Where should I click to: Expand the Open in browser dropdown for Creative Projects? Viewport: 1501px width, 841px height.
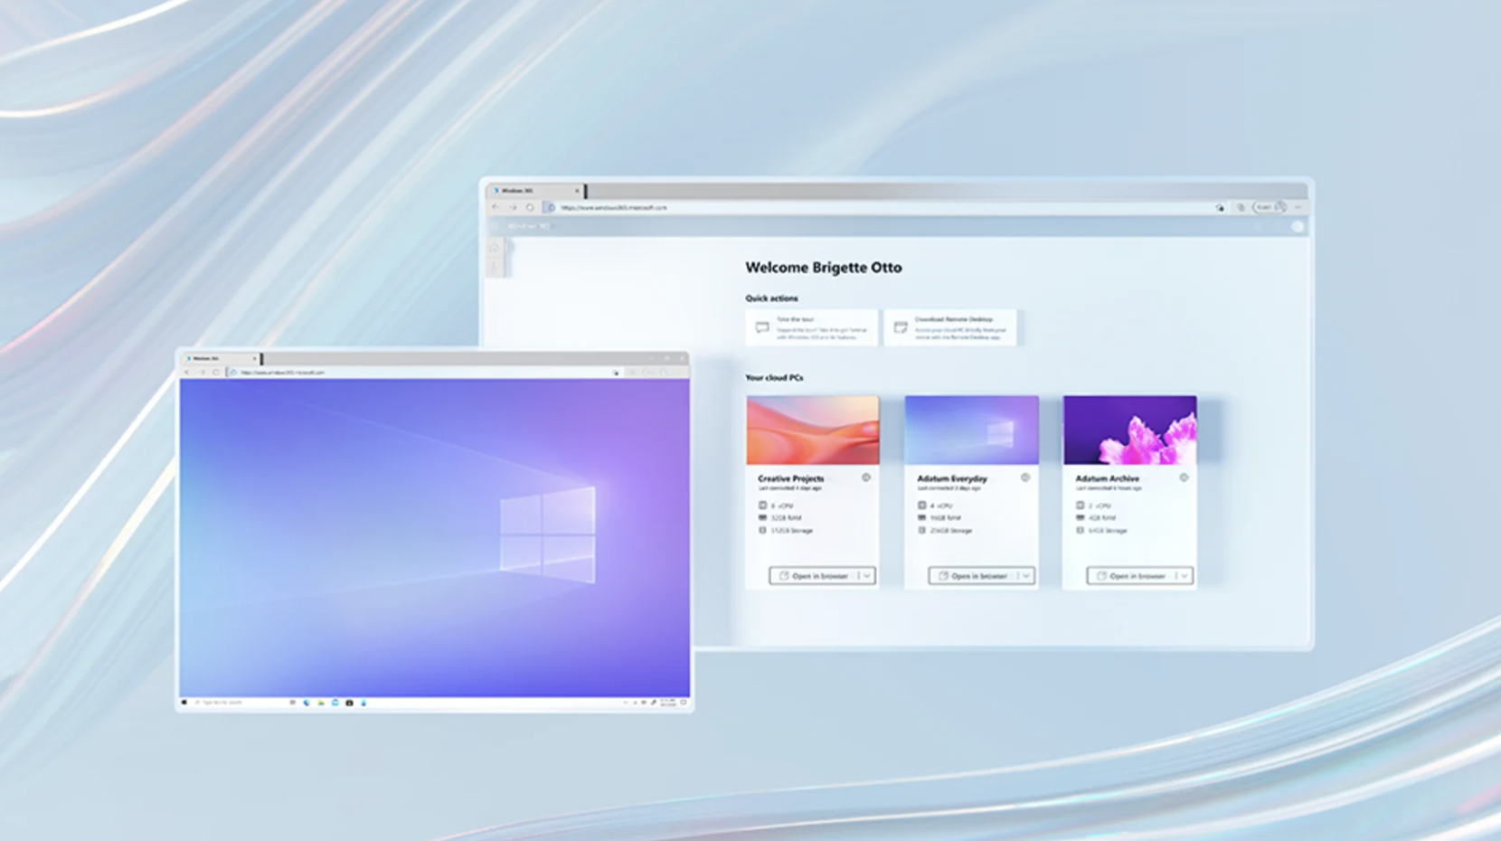867,576
